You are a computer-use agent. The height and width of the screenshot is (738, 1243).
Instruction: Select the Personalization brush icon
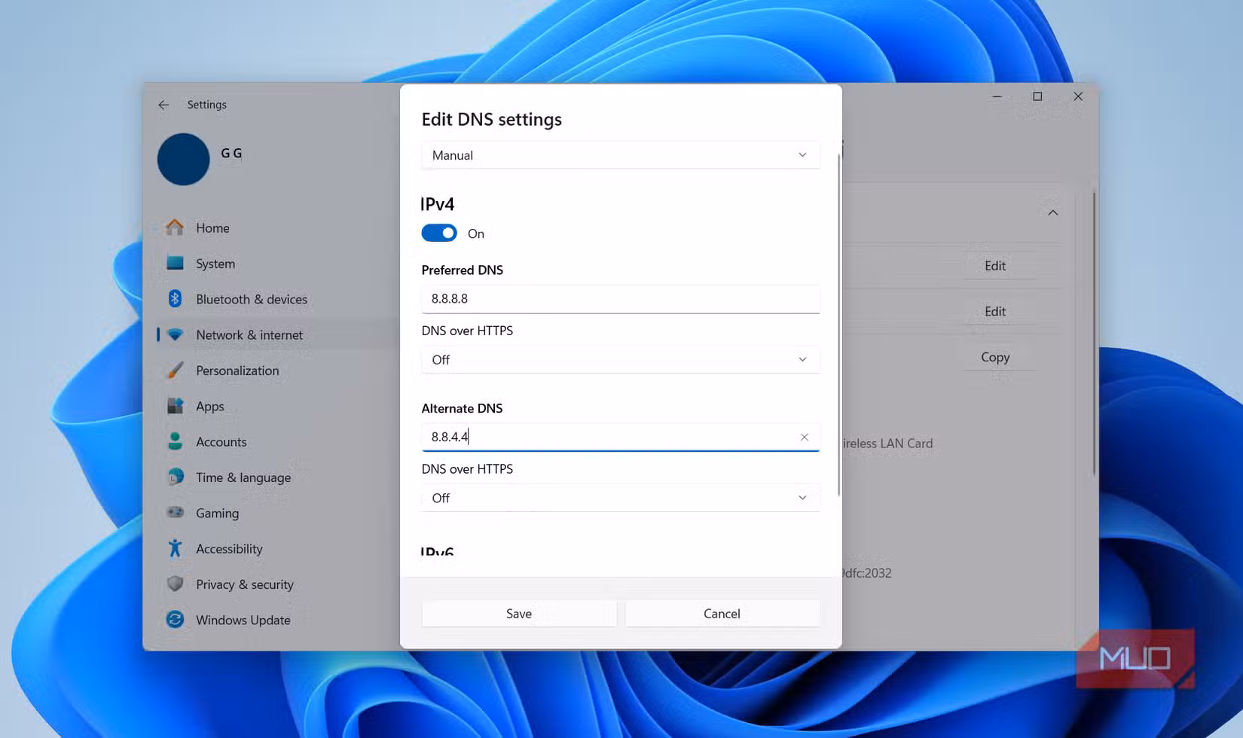tap(174, 370)
